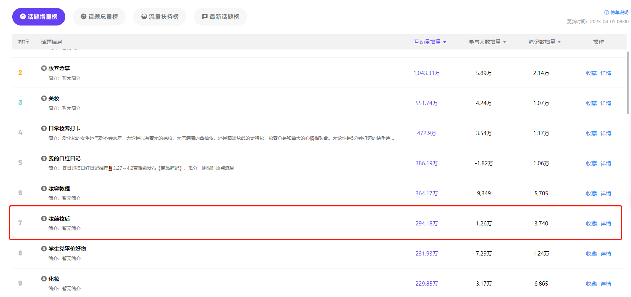This screenshot has width=631, height=297.
Task: Open topic title 化妆
Action: pyautogui.click(x=54, y=279)
